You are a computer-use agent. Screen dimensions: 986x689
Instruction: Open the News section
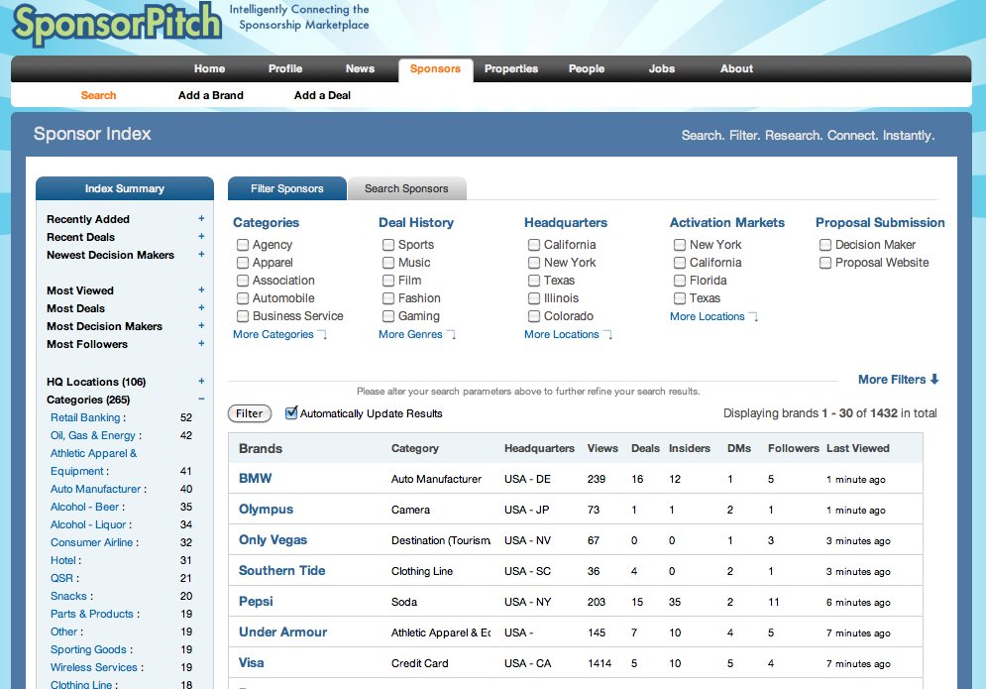(x=361, y=68)
